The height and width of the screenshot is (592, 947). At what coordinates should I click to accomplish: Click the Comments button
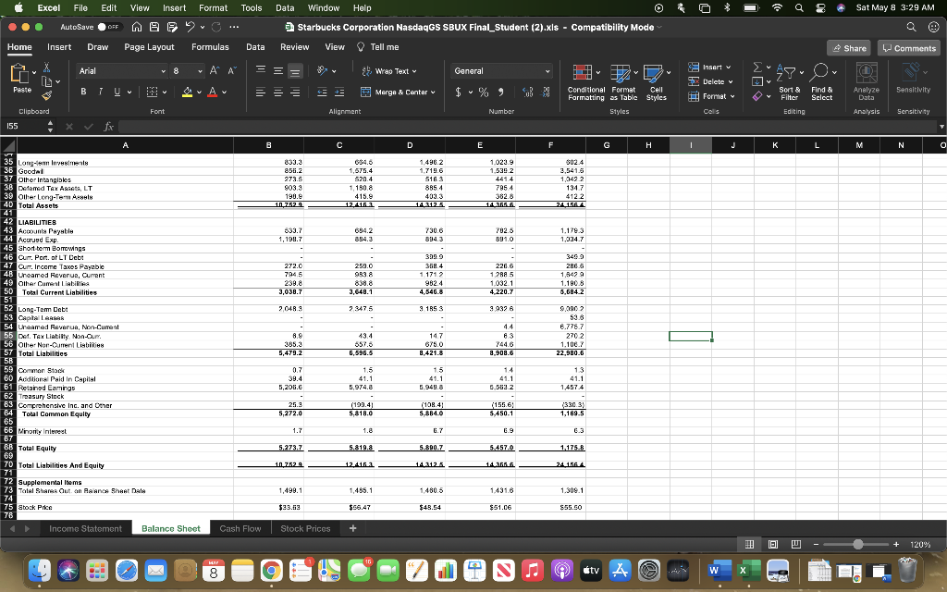click(x=909, y=48)
